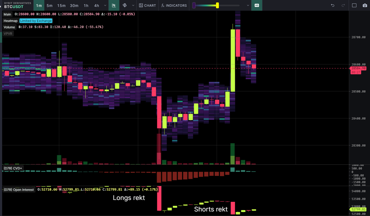The height and width of the screenshot is (216, 370).
Task: Click the 'Shorts rekt' annotation text
Action: point(211,210)
